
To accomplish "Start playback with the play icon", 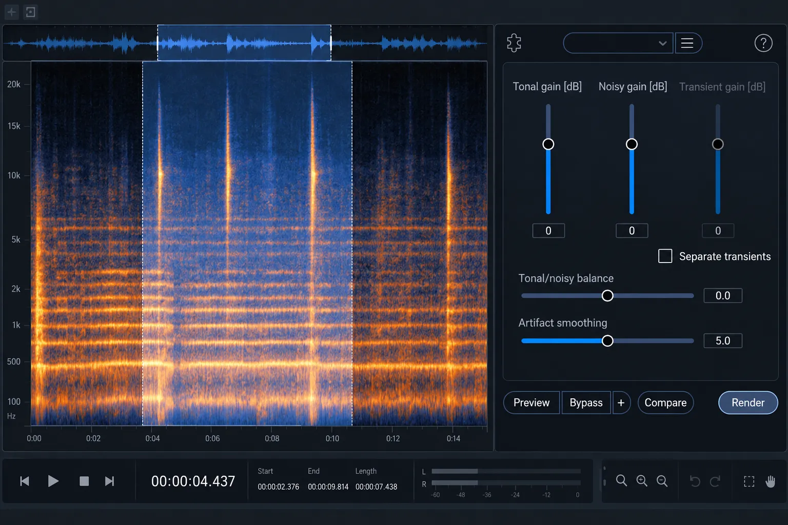I will pos(53,481).
